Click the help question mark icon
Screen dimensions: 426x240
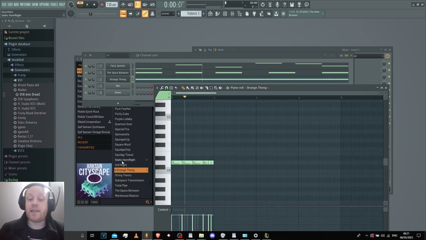284,5
